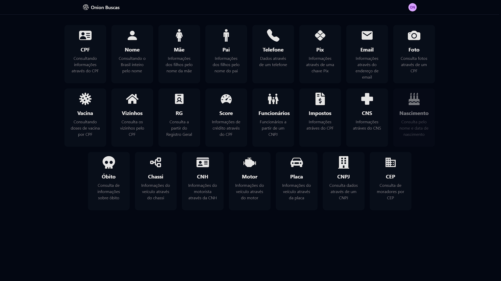
Task: Click the CNPJ title text
Action: (x=344, y=177)
